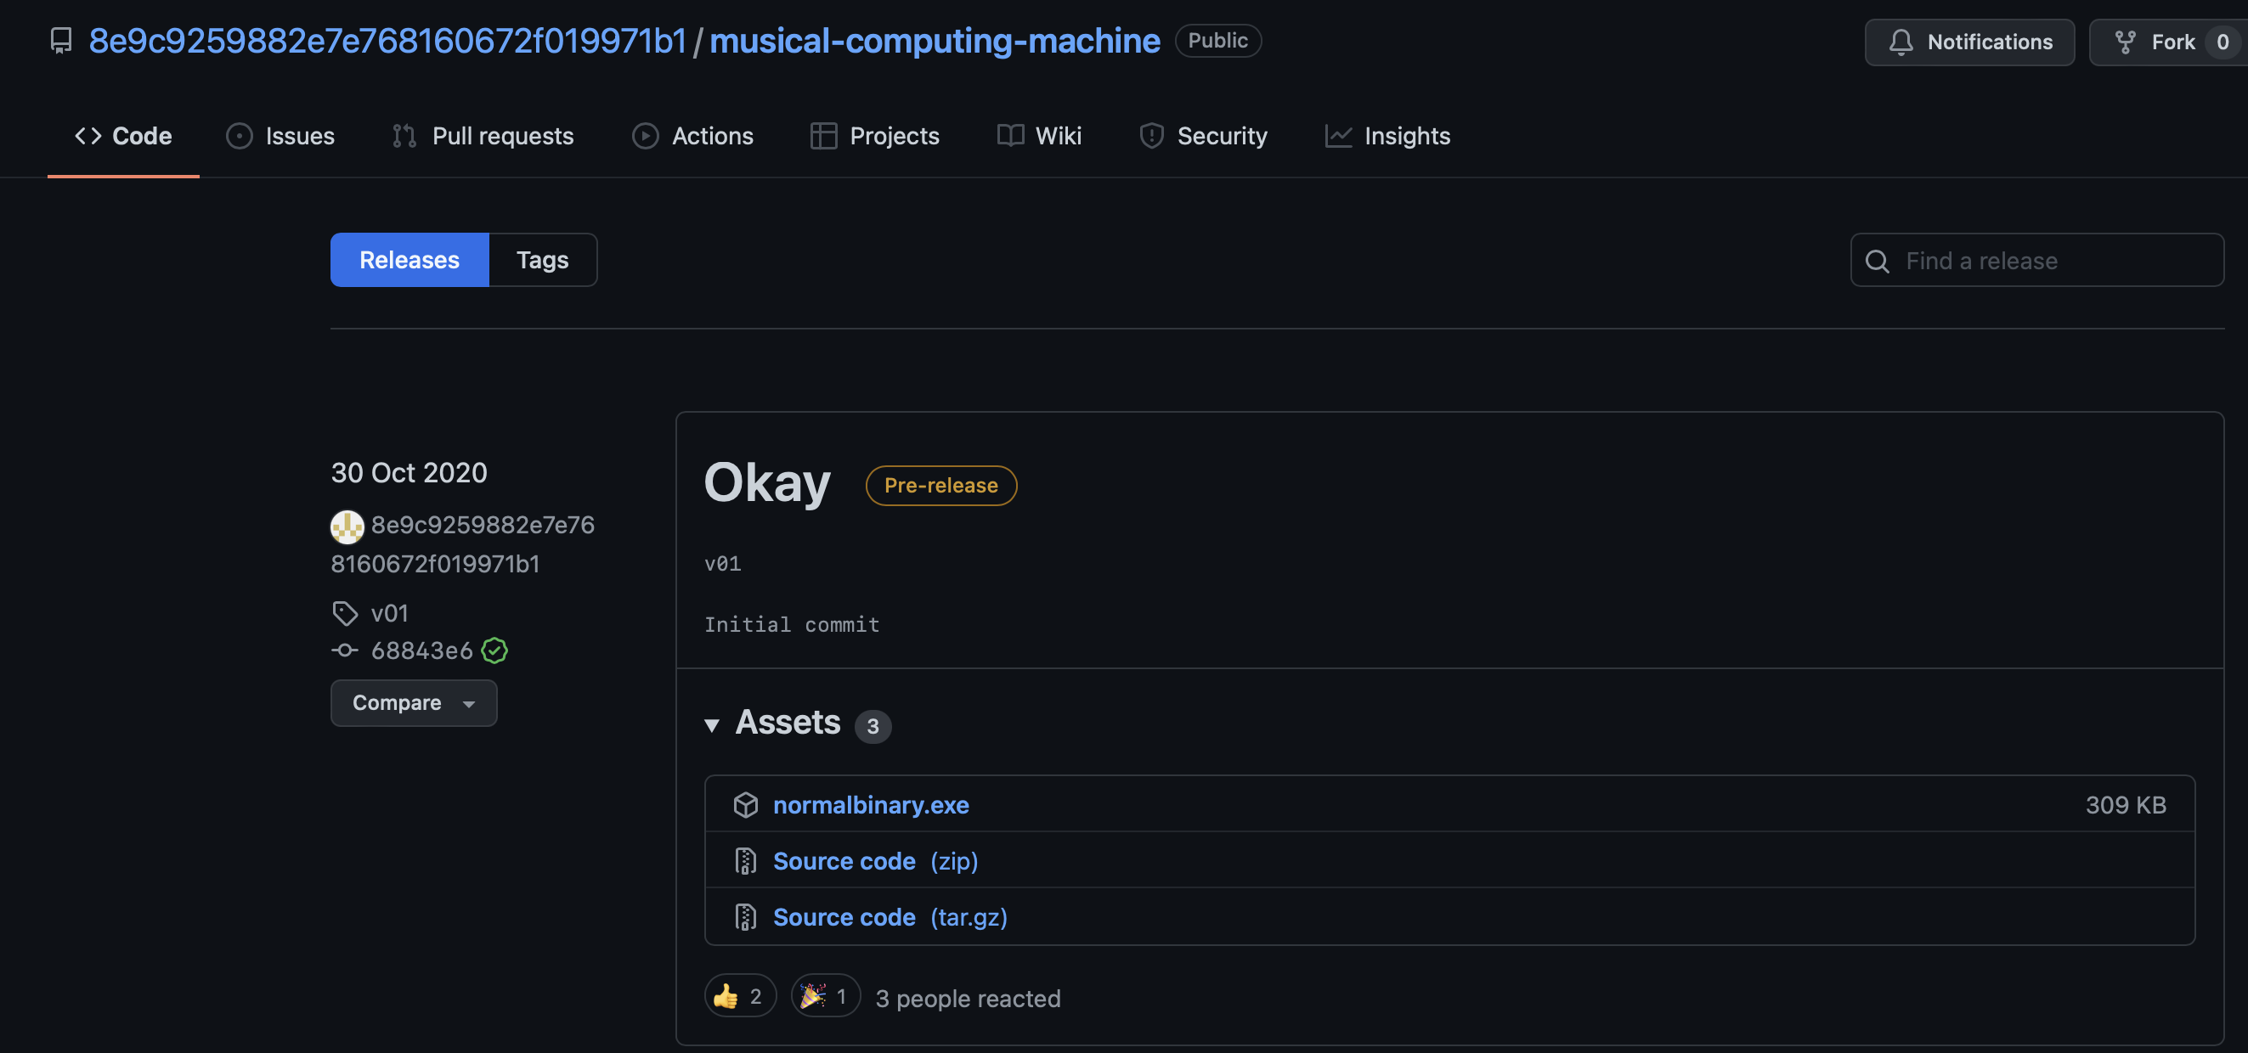Screen dimensions: 2248x1053
Task: Download Source code (tar.gz)
Action: click(890, 917)
